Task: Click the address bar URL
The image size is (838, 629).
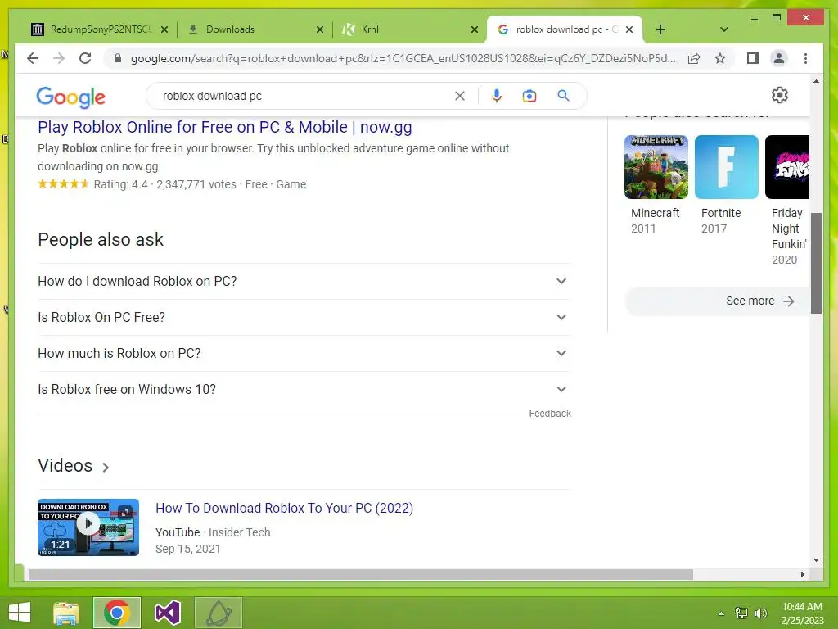Action: click(x=403, y=58)
